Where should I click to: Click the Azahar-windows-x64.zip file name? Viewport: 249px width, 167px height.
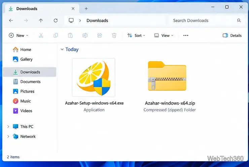click(x=170, y=103)
